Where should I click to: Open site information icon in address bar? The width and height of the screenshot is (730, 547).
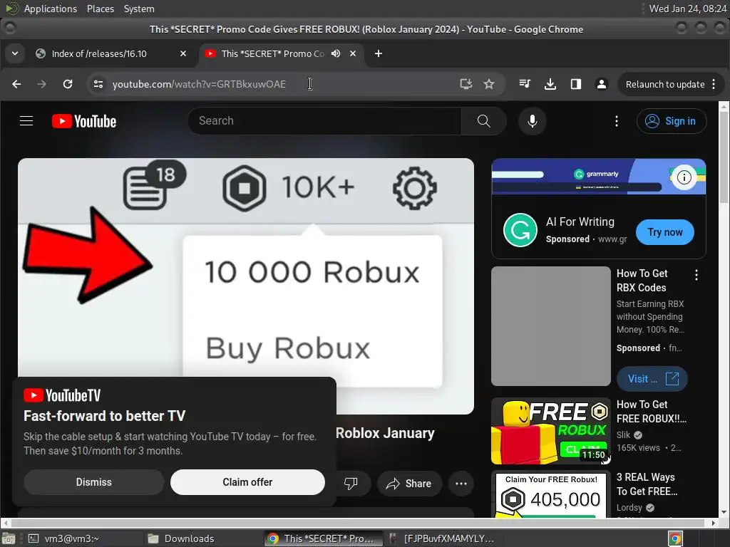click(x=98, y=84)
